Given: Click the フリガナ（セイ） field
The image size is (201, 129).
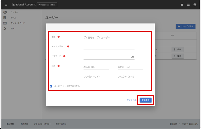Looking at the screenshot, I should coord(96,77).
